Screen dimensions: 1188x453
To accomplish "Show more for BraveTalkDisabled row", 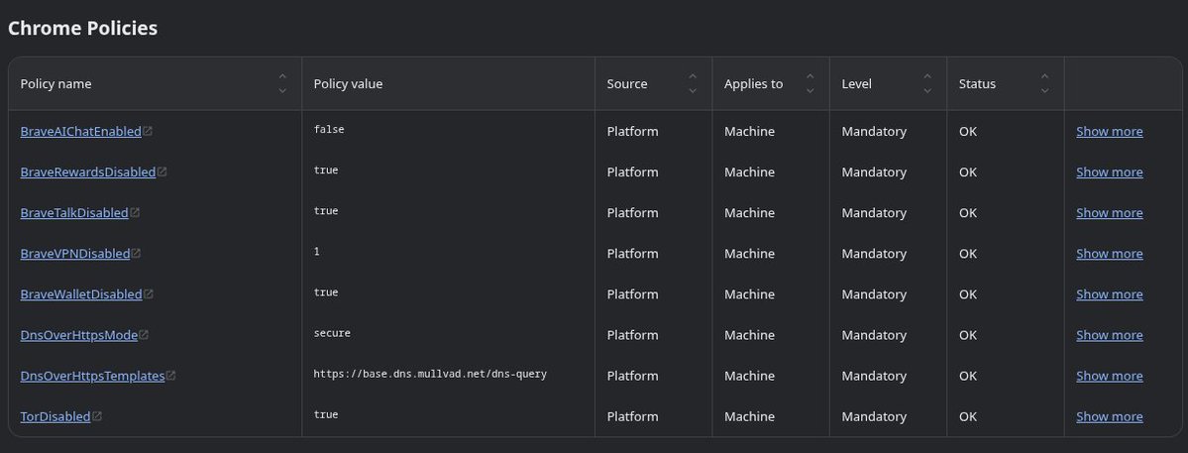I will pos(1109,213).
